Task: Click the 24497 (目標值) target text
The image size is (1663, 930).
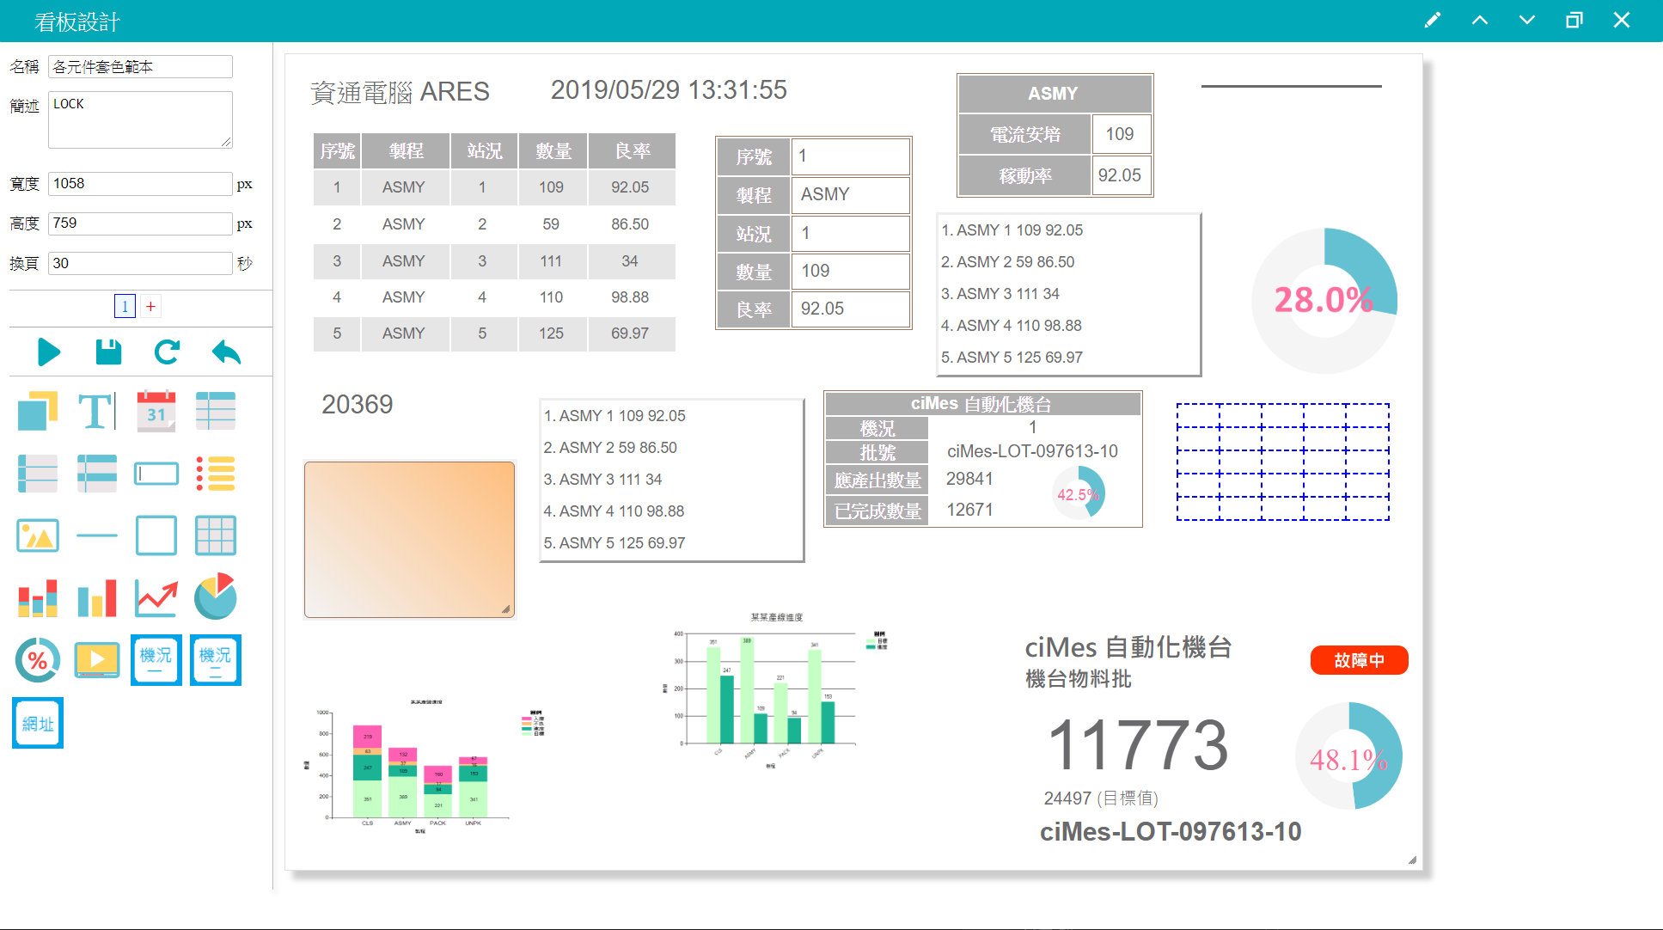Action: click(1101, 798)
